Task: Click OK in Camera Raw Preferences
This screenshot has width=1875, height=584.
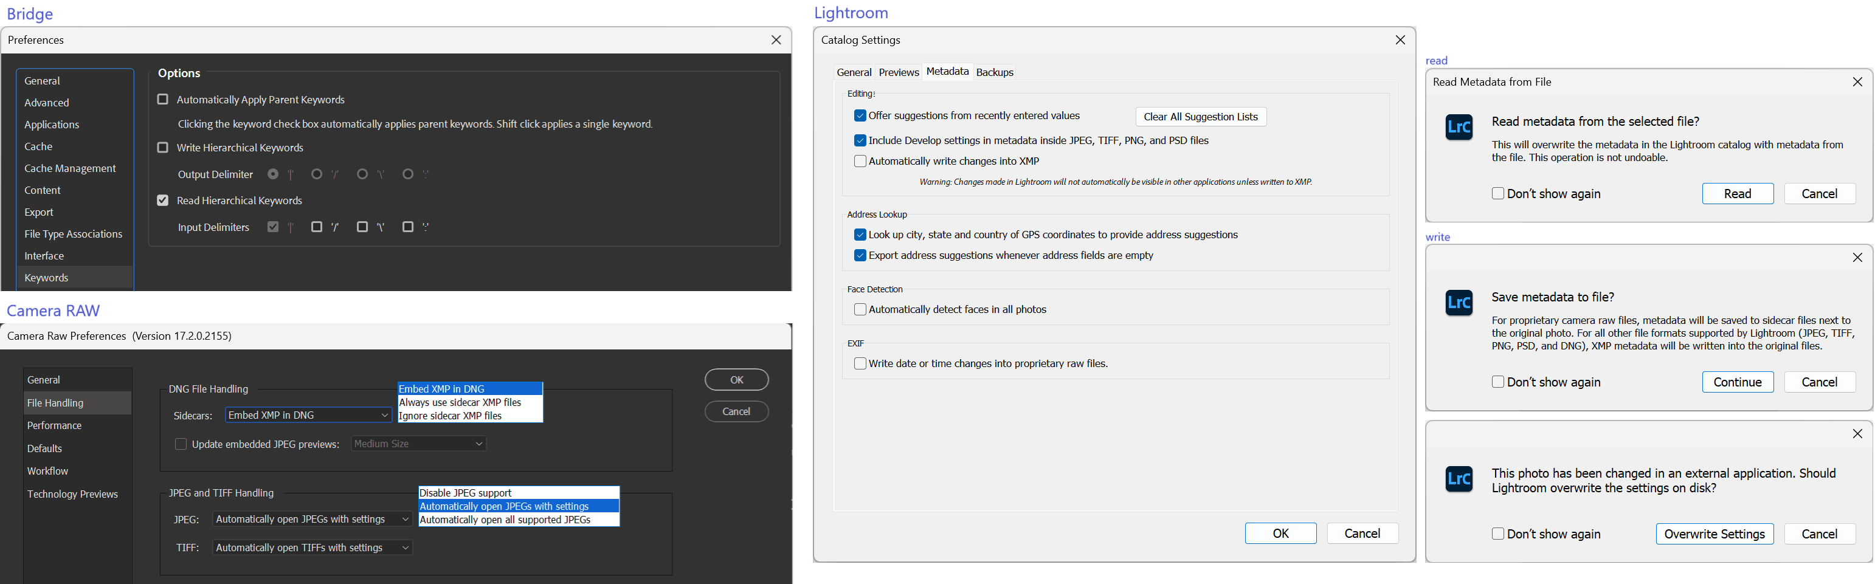Action: 736,380
